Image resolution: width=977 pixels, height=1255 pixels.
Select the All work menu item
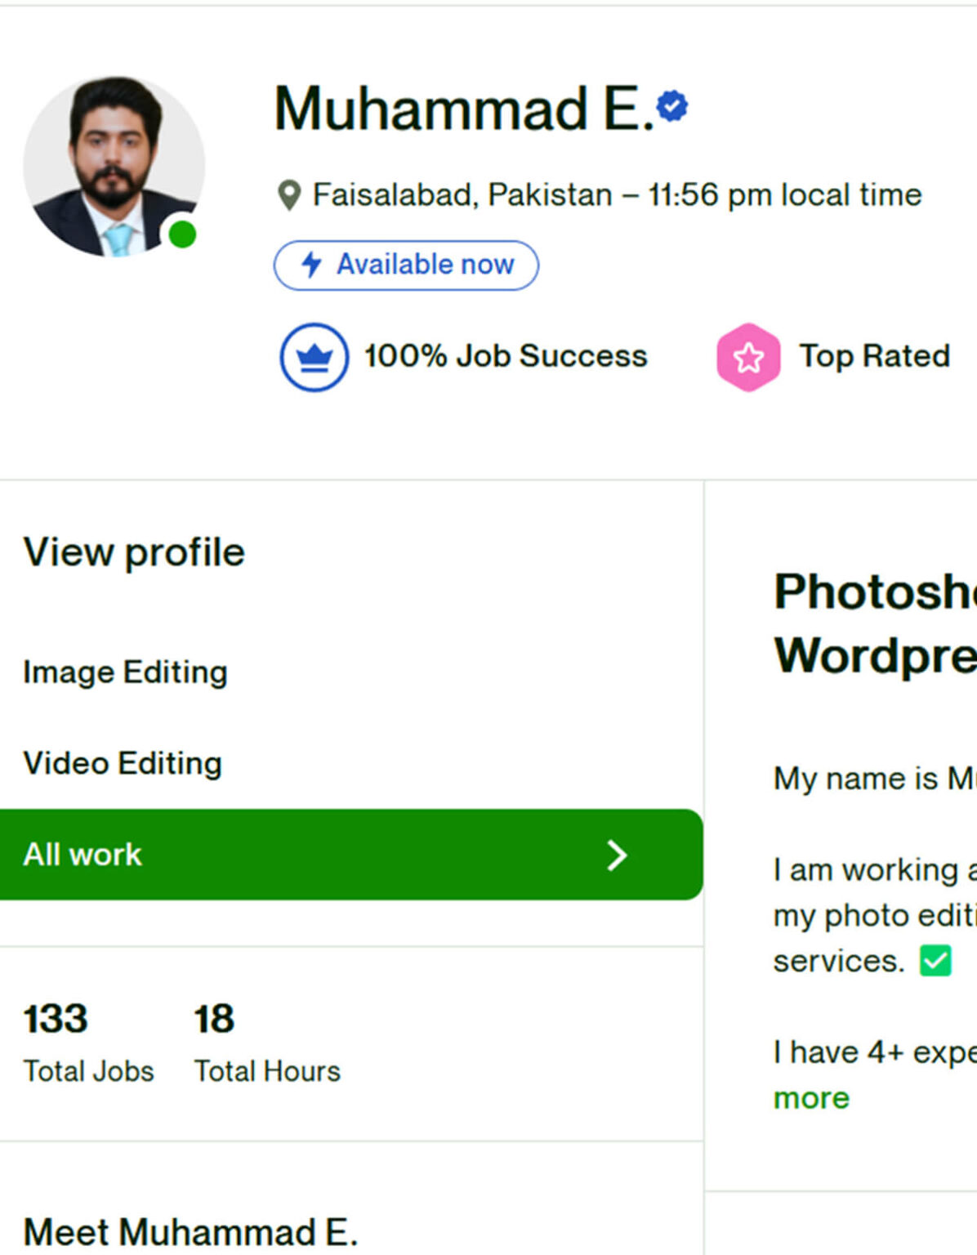(x=83, y=855)
